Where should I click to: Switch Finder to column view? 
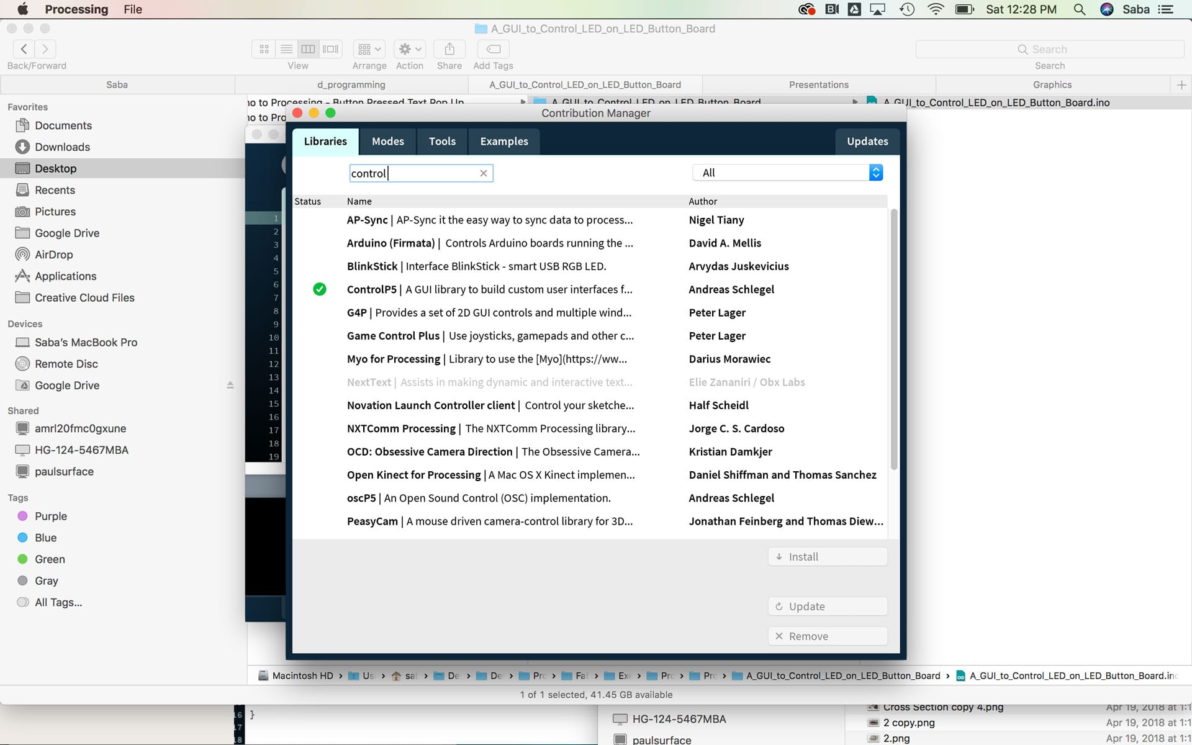(x=308, y=49)
